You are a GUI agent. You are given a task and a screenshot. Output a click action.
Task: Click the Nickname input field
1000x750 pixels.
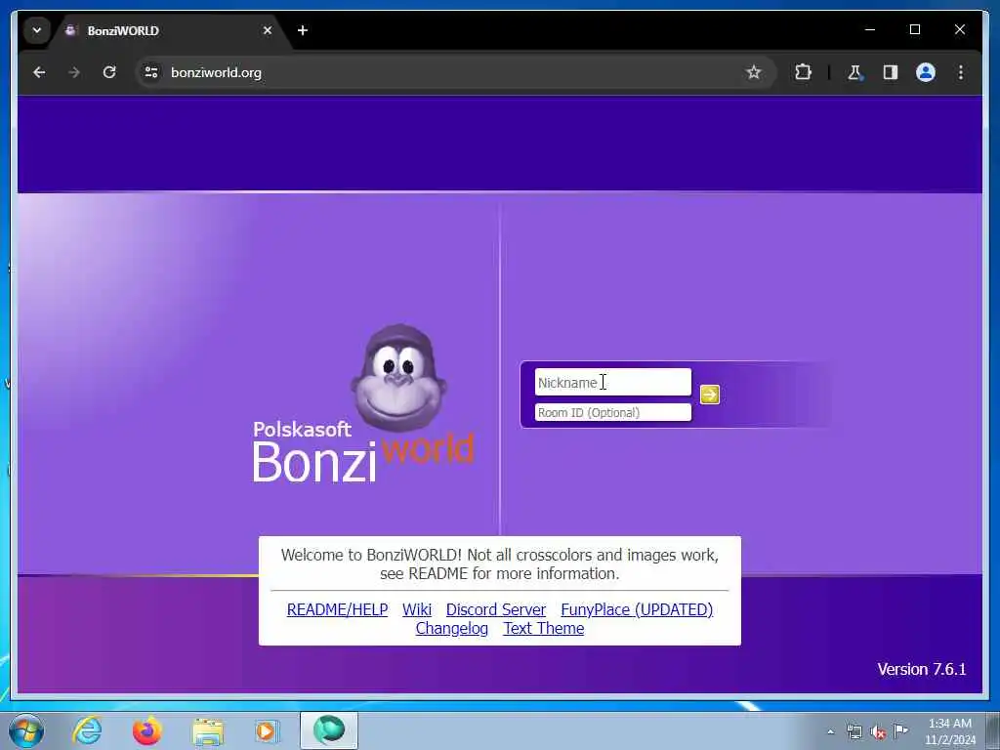tap(613, 383)
